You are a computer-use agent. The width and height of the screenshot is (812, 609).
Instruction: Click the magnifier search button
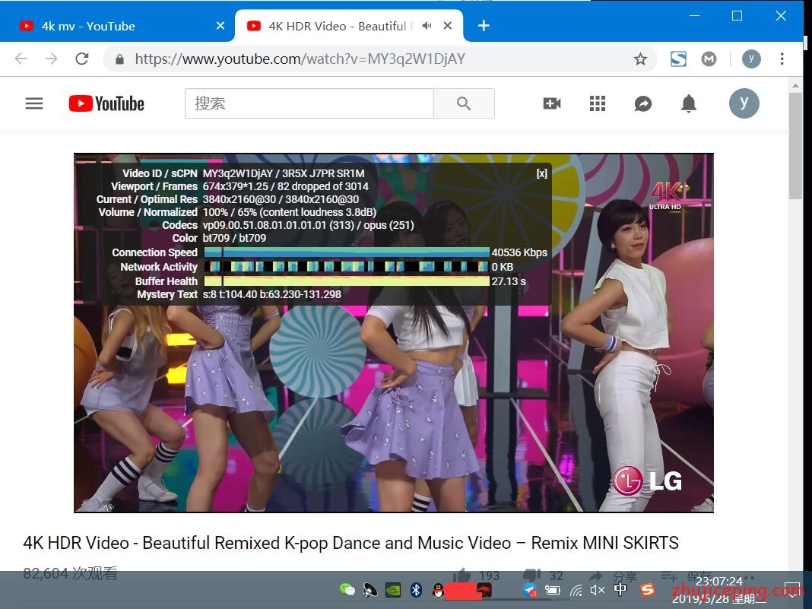[x=464, y=103]
